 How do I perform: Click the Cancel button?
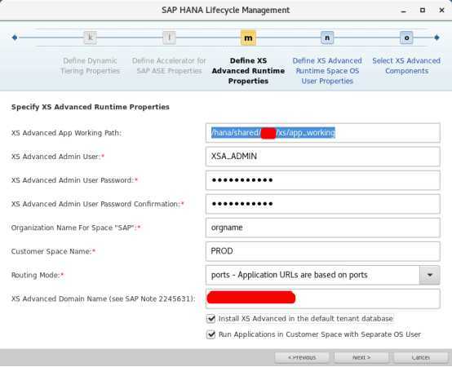420,357
